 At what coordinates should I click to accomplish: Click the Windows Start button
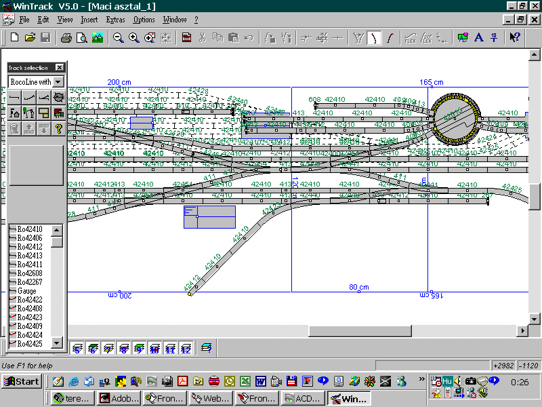click(x=22, y=381)
